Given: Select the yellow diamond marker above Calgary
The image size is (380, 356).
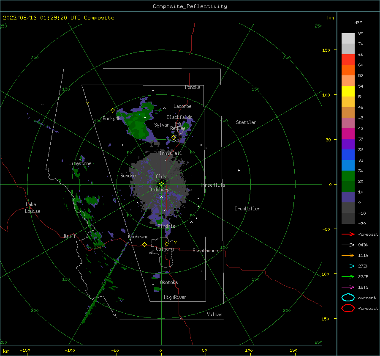Looking at the screenshot, I should (167, 244).
